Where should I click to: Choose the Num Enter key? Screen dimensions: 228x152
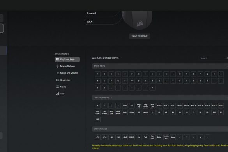[x=97, y=112]
